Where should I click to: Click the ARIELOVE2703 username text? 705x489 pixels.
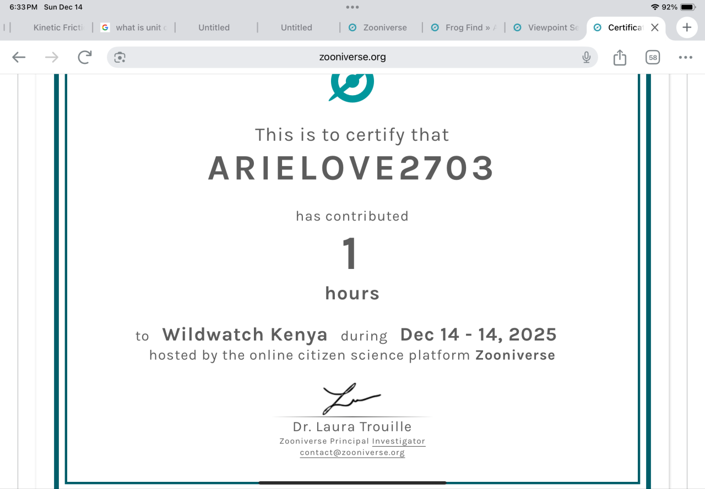pos(351,168)
